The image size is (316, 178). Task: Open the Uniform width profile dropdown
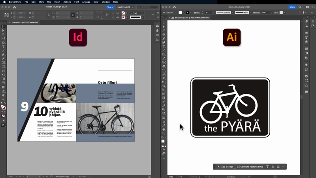tap(232, 13)
